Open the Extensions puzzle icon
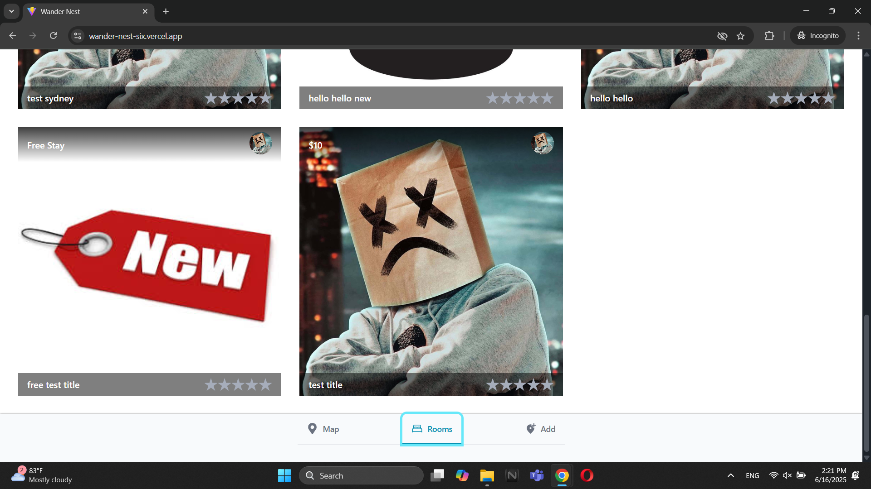The image size is (871, 489). 769,36
